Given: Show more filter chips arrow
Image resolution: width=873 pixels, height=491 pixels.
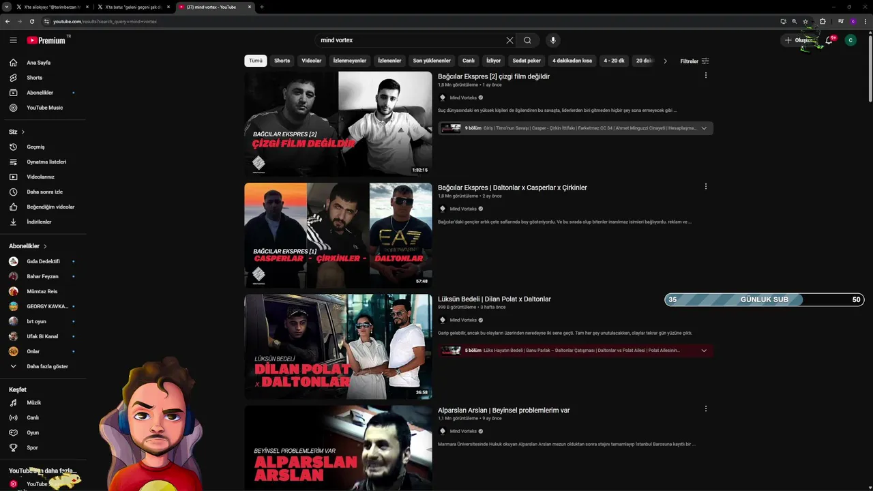Looking at the screenshot, I should tap(665, 61).
